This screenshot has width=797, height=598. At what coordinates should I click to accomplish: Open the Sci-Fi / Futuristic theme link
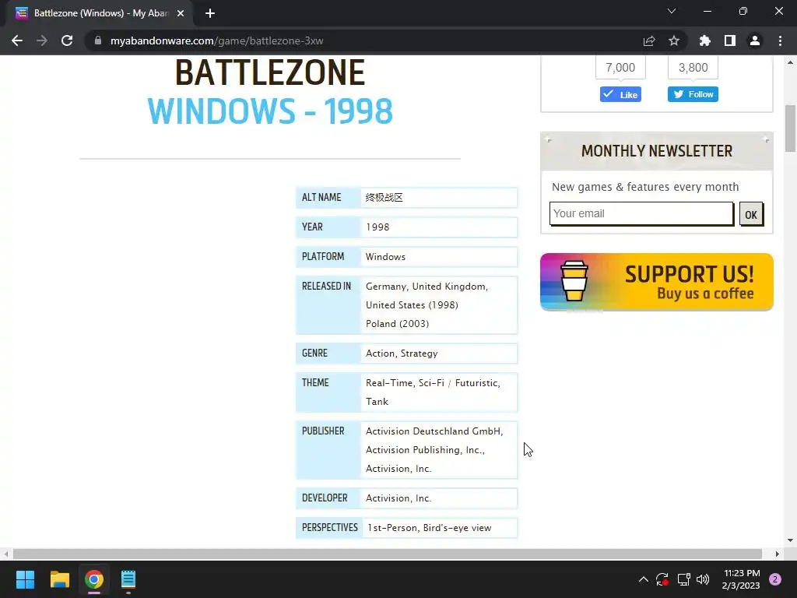tap(459, 383)
